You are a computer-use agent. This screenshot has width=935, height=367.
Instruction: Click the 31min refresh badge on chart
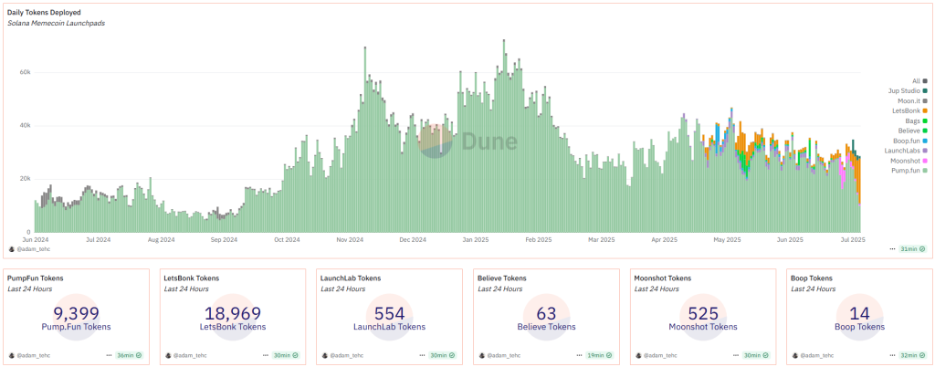[x=912, y=248]
